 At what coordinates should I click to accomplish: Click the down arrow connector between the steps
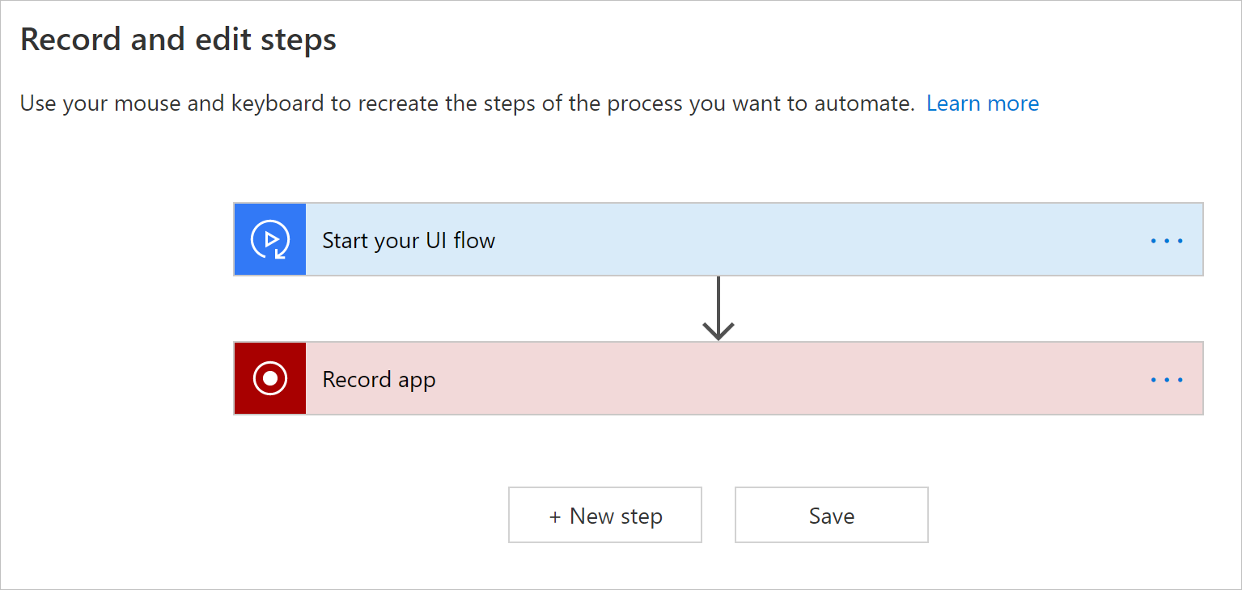[x=718, y=308]
